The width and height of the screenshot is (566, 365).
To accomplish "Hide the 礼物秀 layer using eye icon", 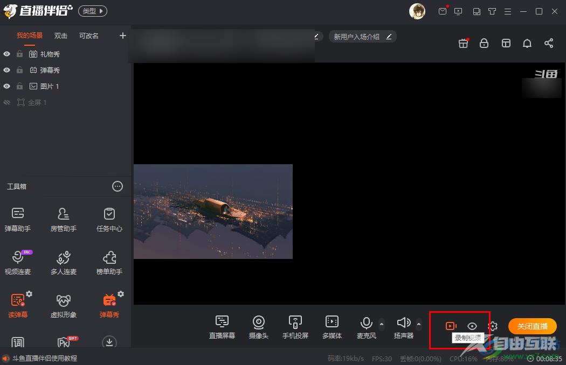I will pyautogui.click(x=7, y=54).
